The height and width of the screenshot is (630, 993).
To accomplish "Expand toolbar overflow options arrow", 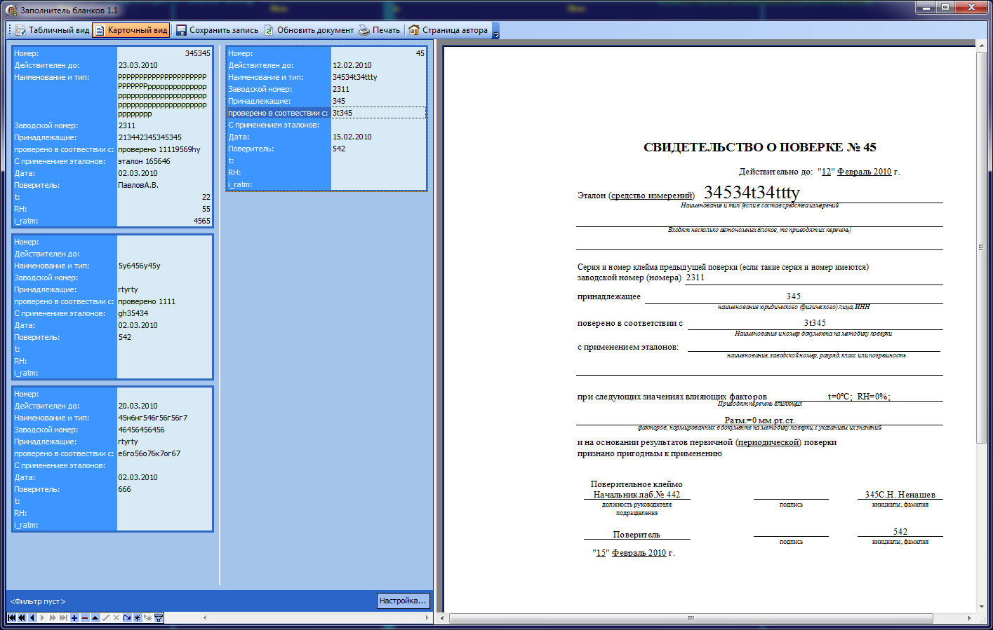I will [x=495, y=32].
